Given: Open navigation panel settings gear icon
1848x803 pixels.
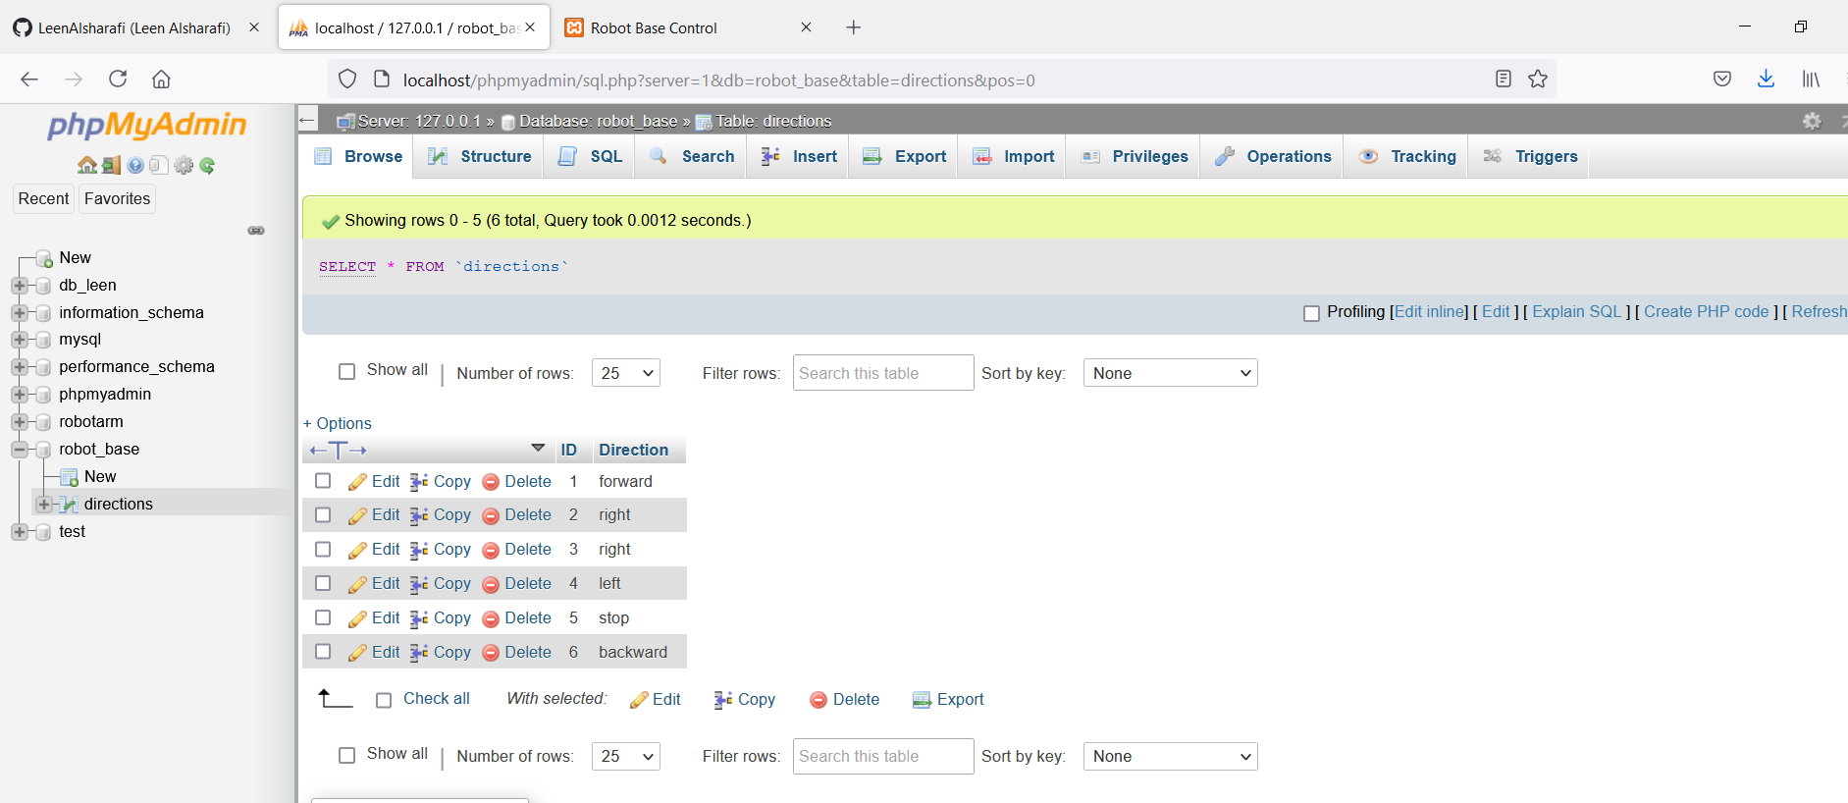Looking at the screenshot, I should coord(184,165).
